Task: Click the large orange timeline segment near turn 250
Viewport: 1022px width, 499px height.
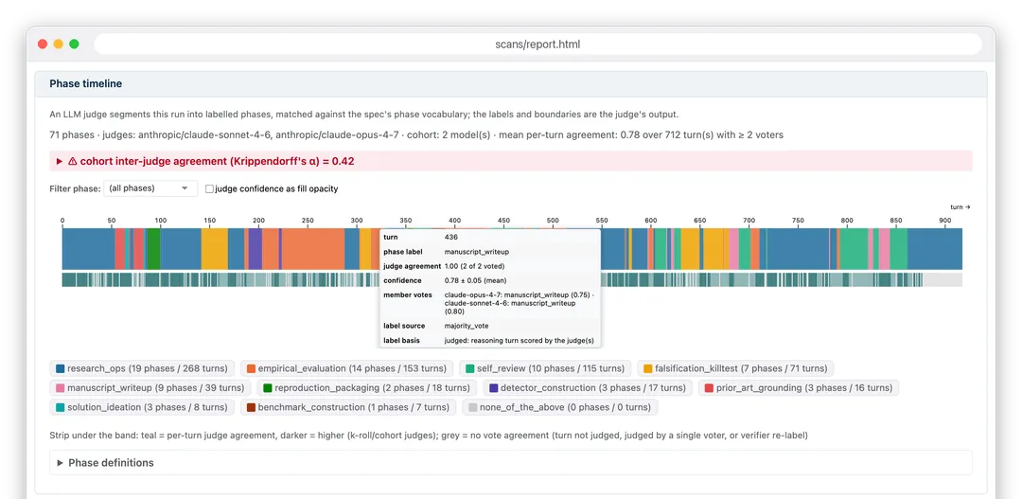Action: tap(313, 248)
